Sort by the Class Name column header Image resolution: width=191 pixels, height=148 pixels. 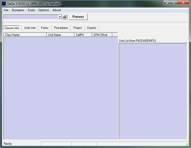[25, 35]
